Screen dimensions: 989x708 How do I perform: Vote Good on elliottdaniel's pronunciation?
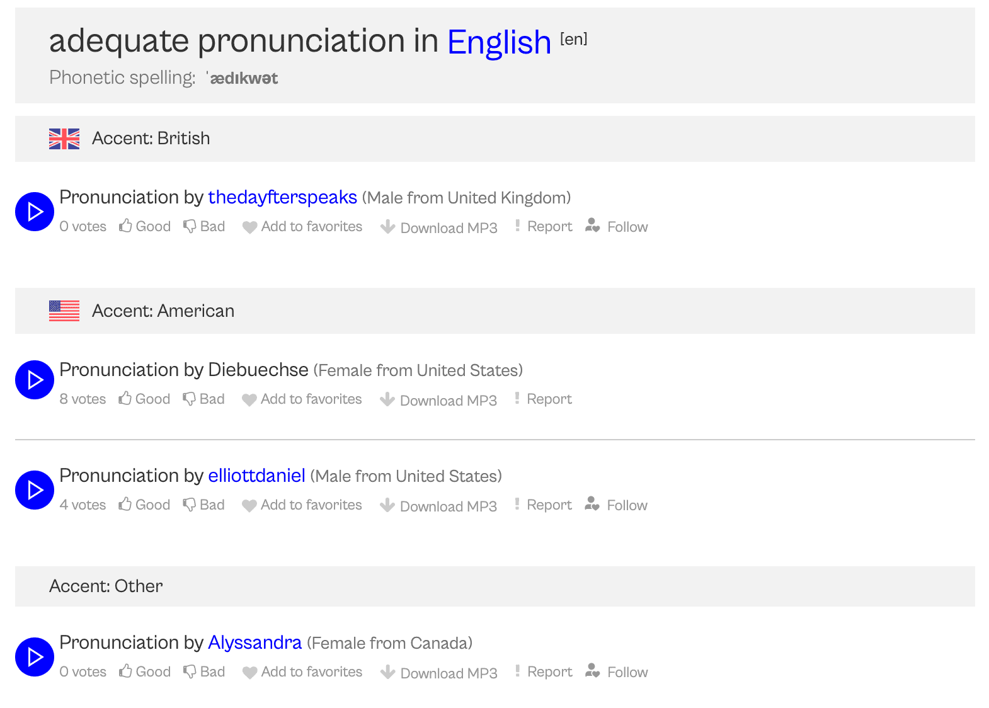pos(144,505)
